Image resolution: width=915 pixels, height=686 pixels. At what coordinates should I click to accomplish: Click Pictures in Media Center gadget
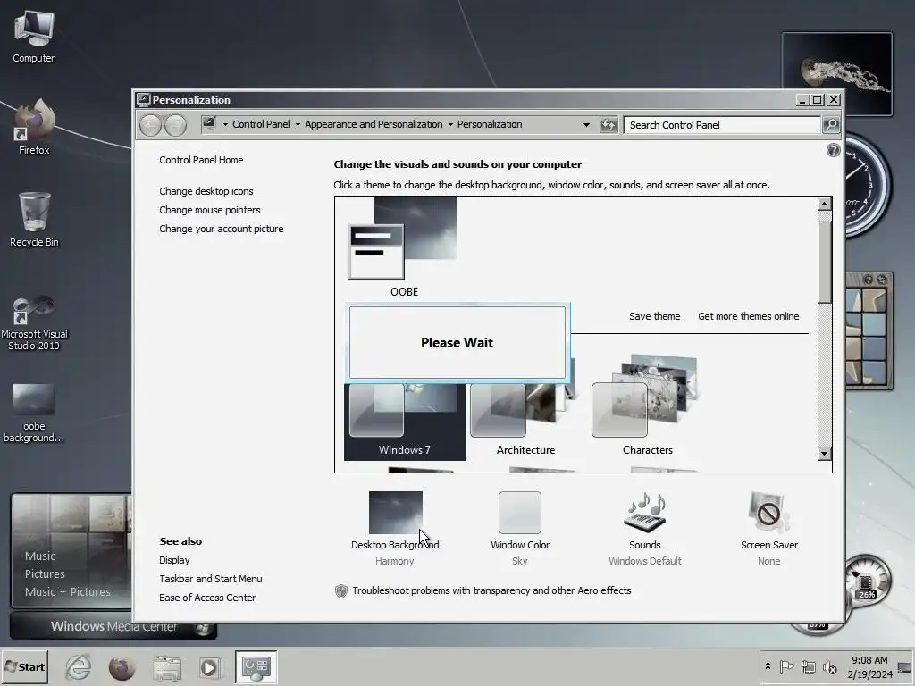click(45, 574)
